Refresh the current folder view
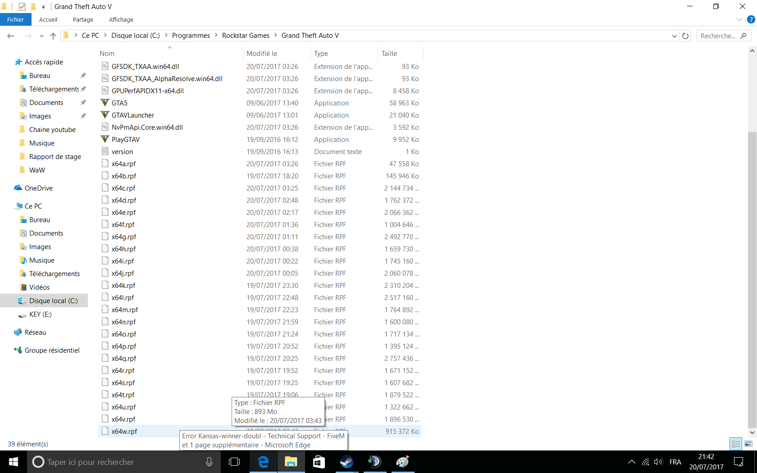Screen dimensions: 757x473 685,36
